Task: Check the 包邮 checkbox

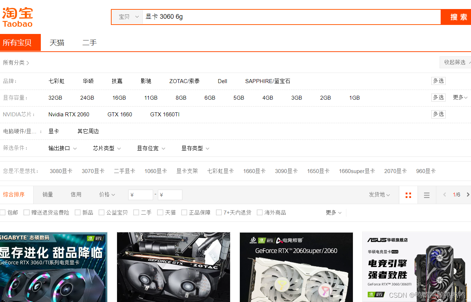Action: click(3, 212)
